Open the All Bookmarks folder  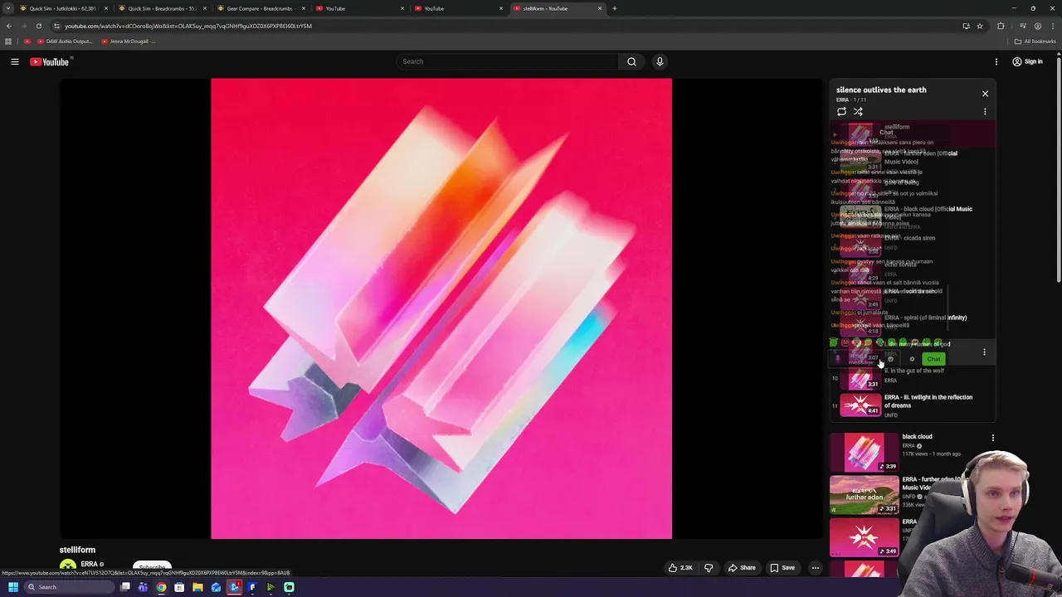[x=1035, y=41]
